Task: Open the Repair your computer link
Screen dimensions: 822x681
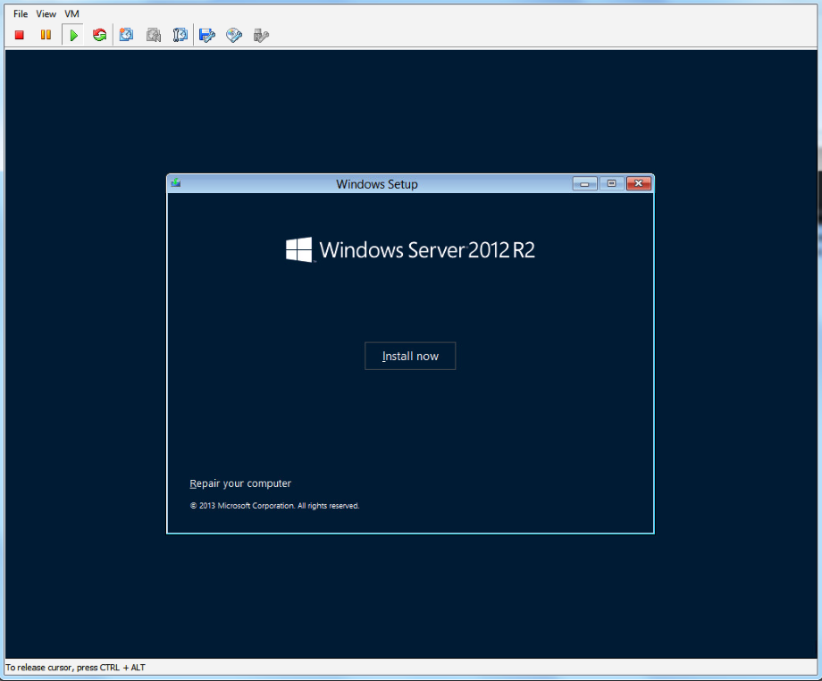Action: pyautogui.click(x=240, y=483)
